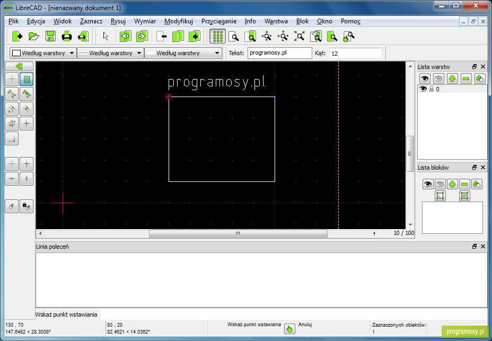Print the drawing
The width and height of the screenshot is (492, 341).
point(66,37)
